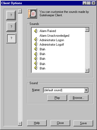Select the Alarm Raised list entry
This screenshot has height=130, width=97.
point(48,31)
